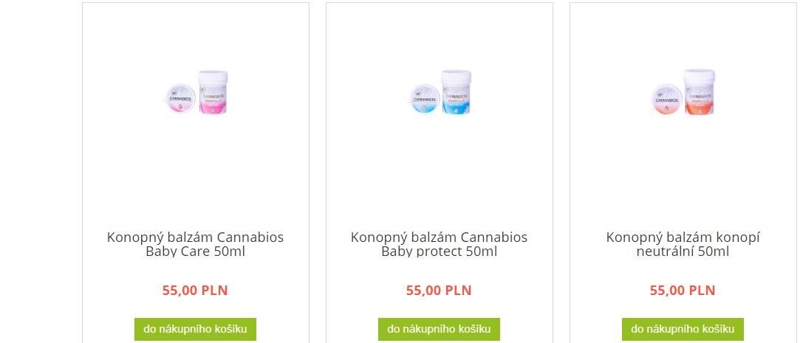Screen dimensions: 800x343
Task: Click the blue Cannabios round lid image
Action: (425, 99)
